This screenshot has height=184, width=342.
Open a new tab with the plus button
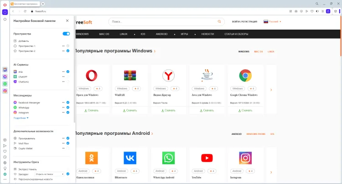43,4
